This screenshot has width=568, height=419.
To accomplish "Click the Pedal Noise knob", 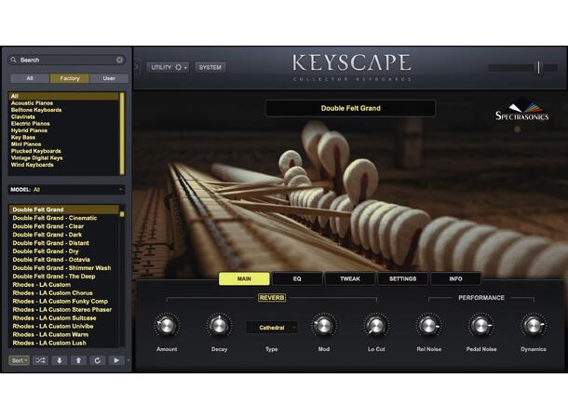I will coord(481,325).
